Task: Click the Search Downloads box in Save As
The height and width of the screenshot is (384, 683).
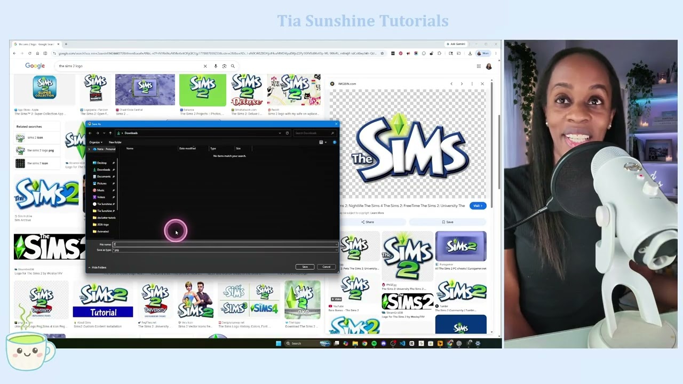Action: point(314,133)
